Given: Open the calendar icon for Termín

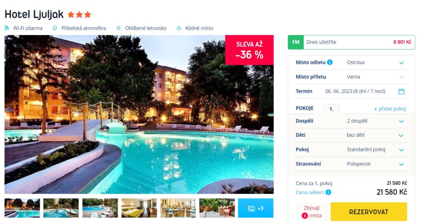Looking at the screenshot, I should [x=402, y=91].
